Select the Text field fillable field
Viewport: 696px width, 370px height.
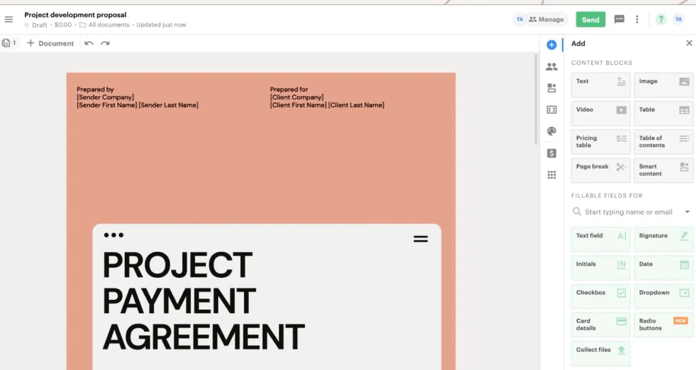click(x=600, y=239)
